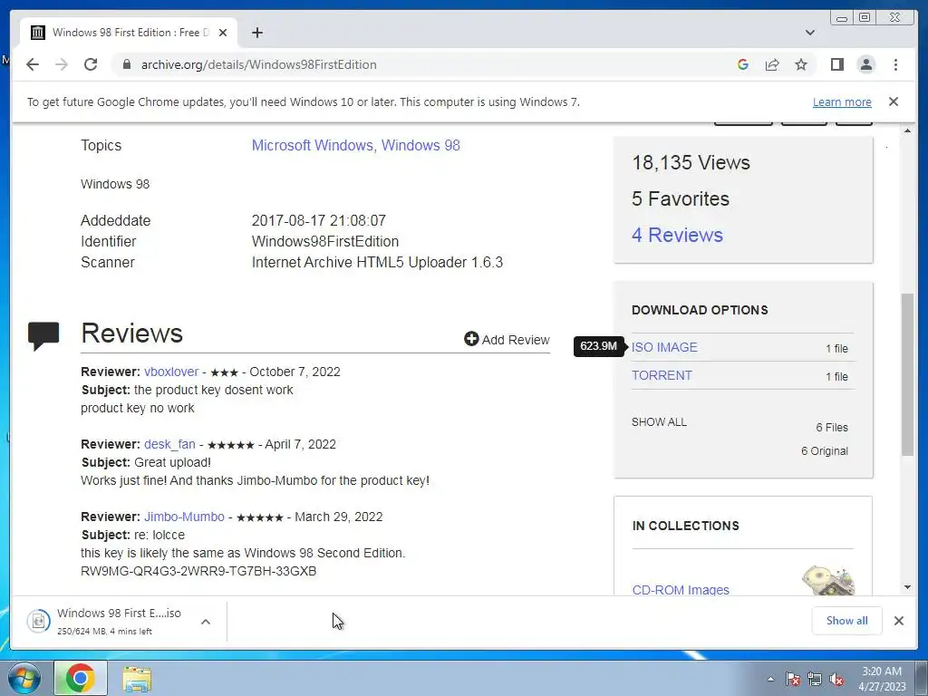Screen dimensions: 928x696
Task: Click the 6 Original files text
Action: click(x=825, y=451)
